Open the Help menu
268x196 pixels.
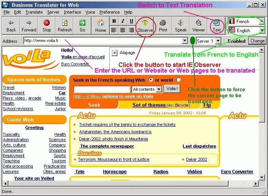128,12
